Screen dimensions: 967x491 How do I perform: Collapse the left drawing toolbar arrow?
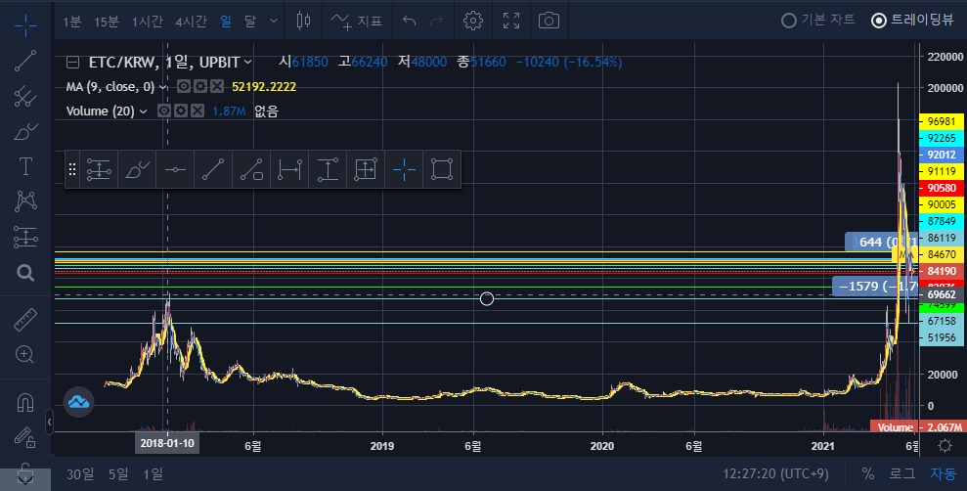point(49,423)
